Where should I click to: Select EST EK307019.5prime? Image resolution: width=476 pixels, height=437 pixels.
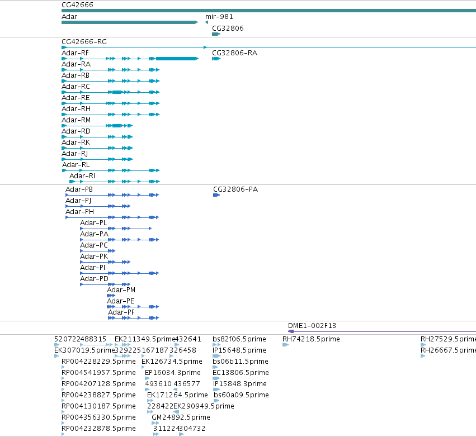[x=84, y=350]
